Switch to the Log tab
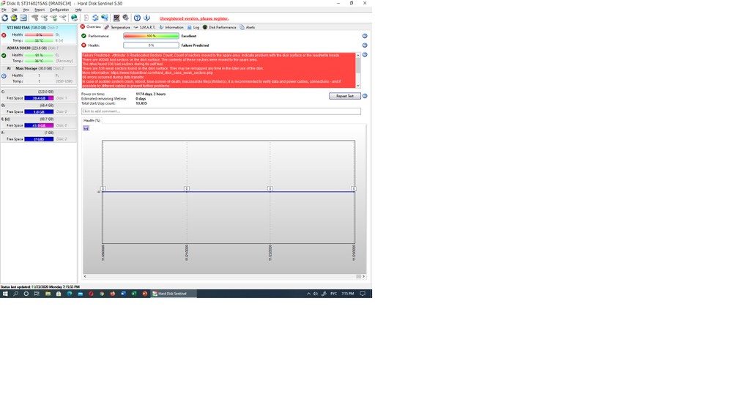This screenshot has height=419, width=750. click(x=193, y=27)
